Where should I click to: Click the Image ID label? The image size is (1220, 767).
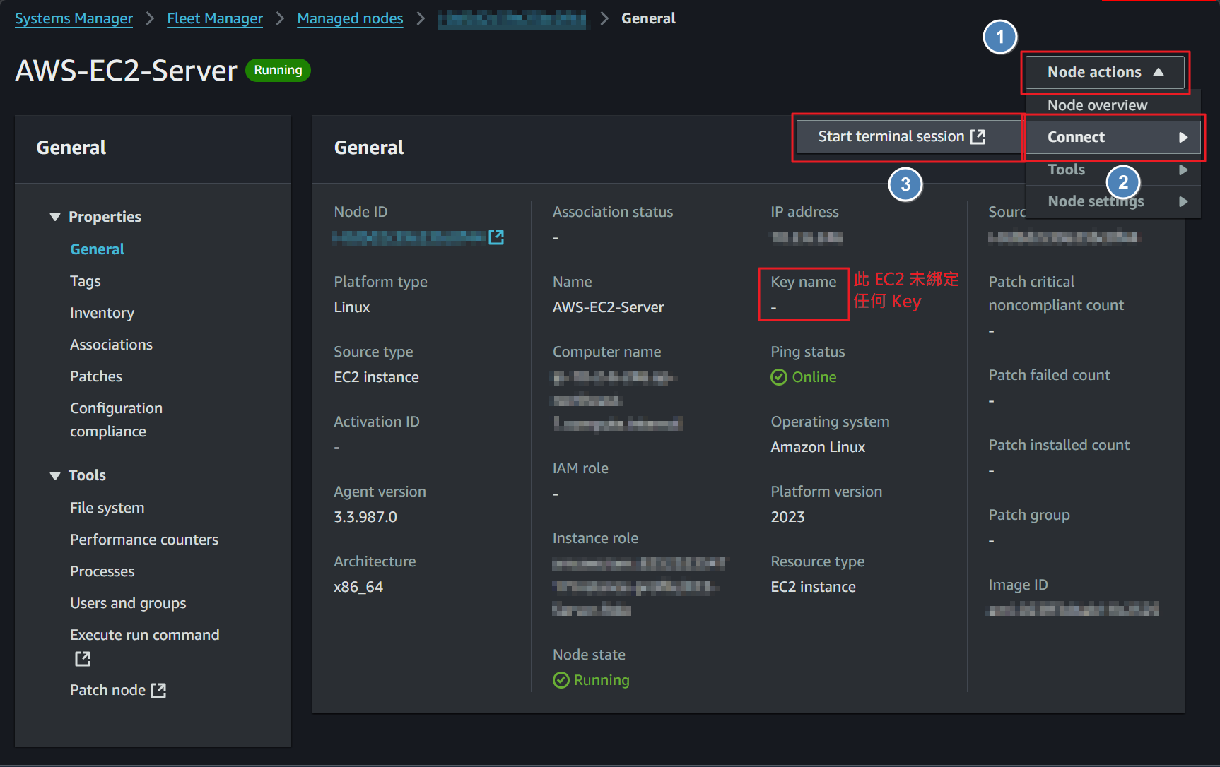pyautogui.click(x=1018, y=585)
